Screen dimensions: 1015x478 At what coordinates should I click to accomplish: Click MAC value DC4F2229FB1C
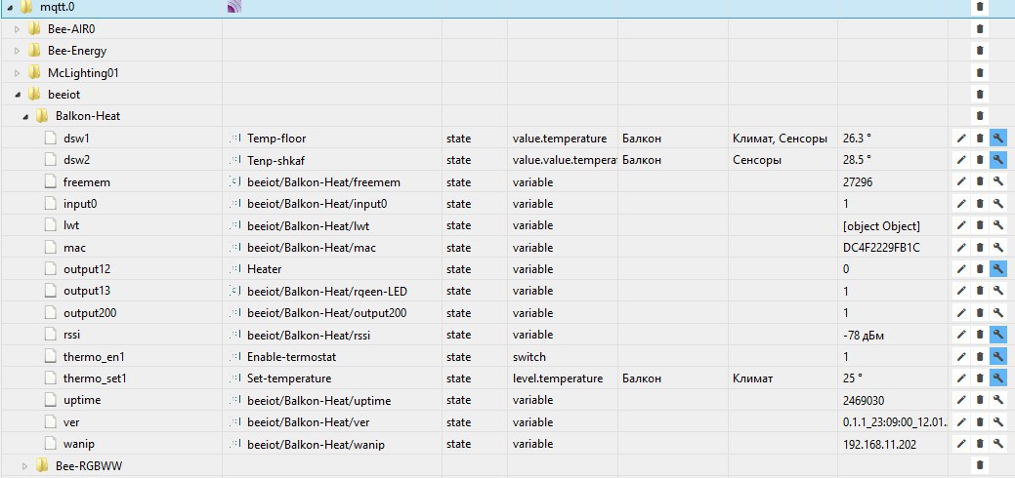coord(881,248)
